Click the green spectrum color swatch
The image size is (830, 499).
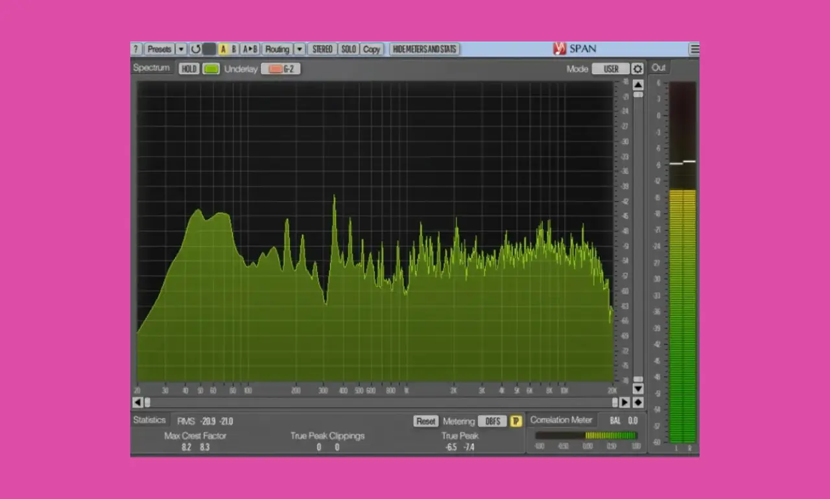(211, 69)
